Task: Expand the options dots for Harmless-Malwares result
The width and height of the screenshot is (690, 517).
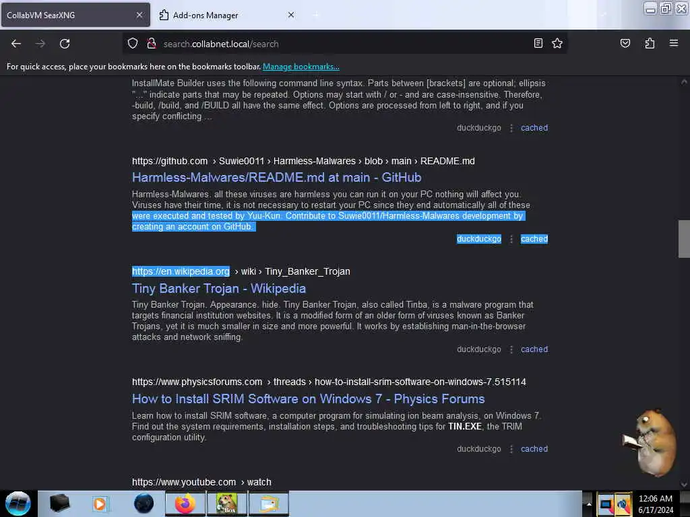Action: 511,239
